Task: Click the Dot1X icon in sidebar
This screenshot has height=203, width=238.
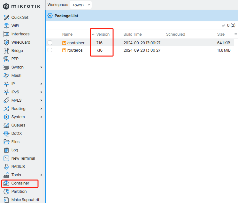Action: pyautogui.click(x=6, y=134)
